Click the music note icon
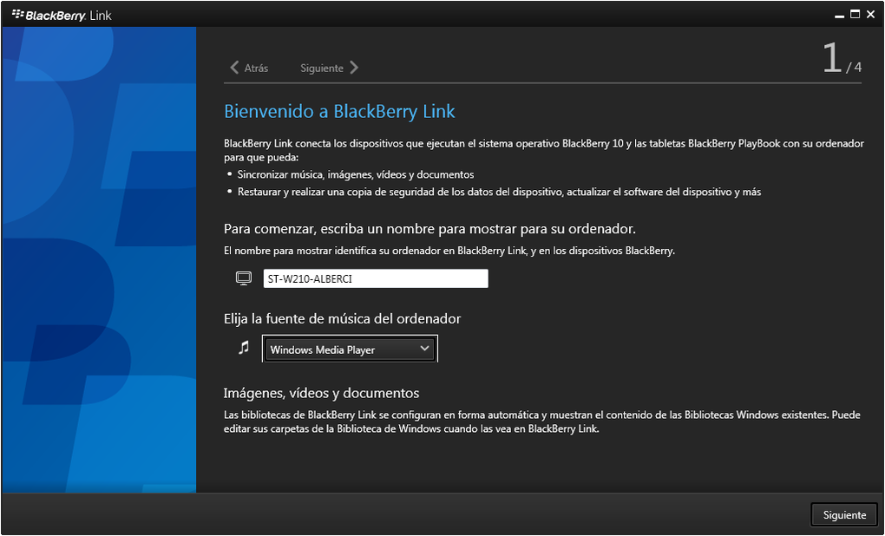Image resolution: width=885 pixels, height=536 pixels. coord(243,348)
